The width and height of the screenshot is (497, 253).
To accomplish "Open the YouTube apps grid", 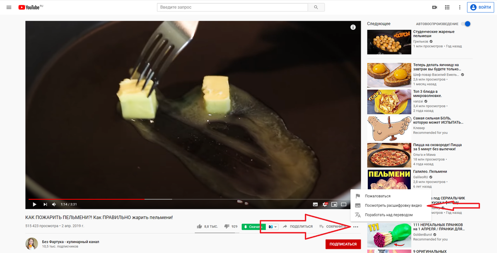I will (x=447, y=7).
